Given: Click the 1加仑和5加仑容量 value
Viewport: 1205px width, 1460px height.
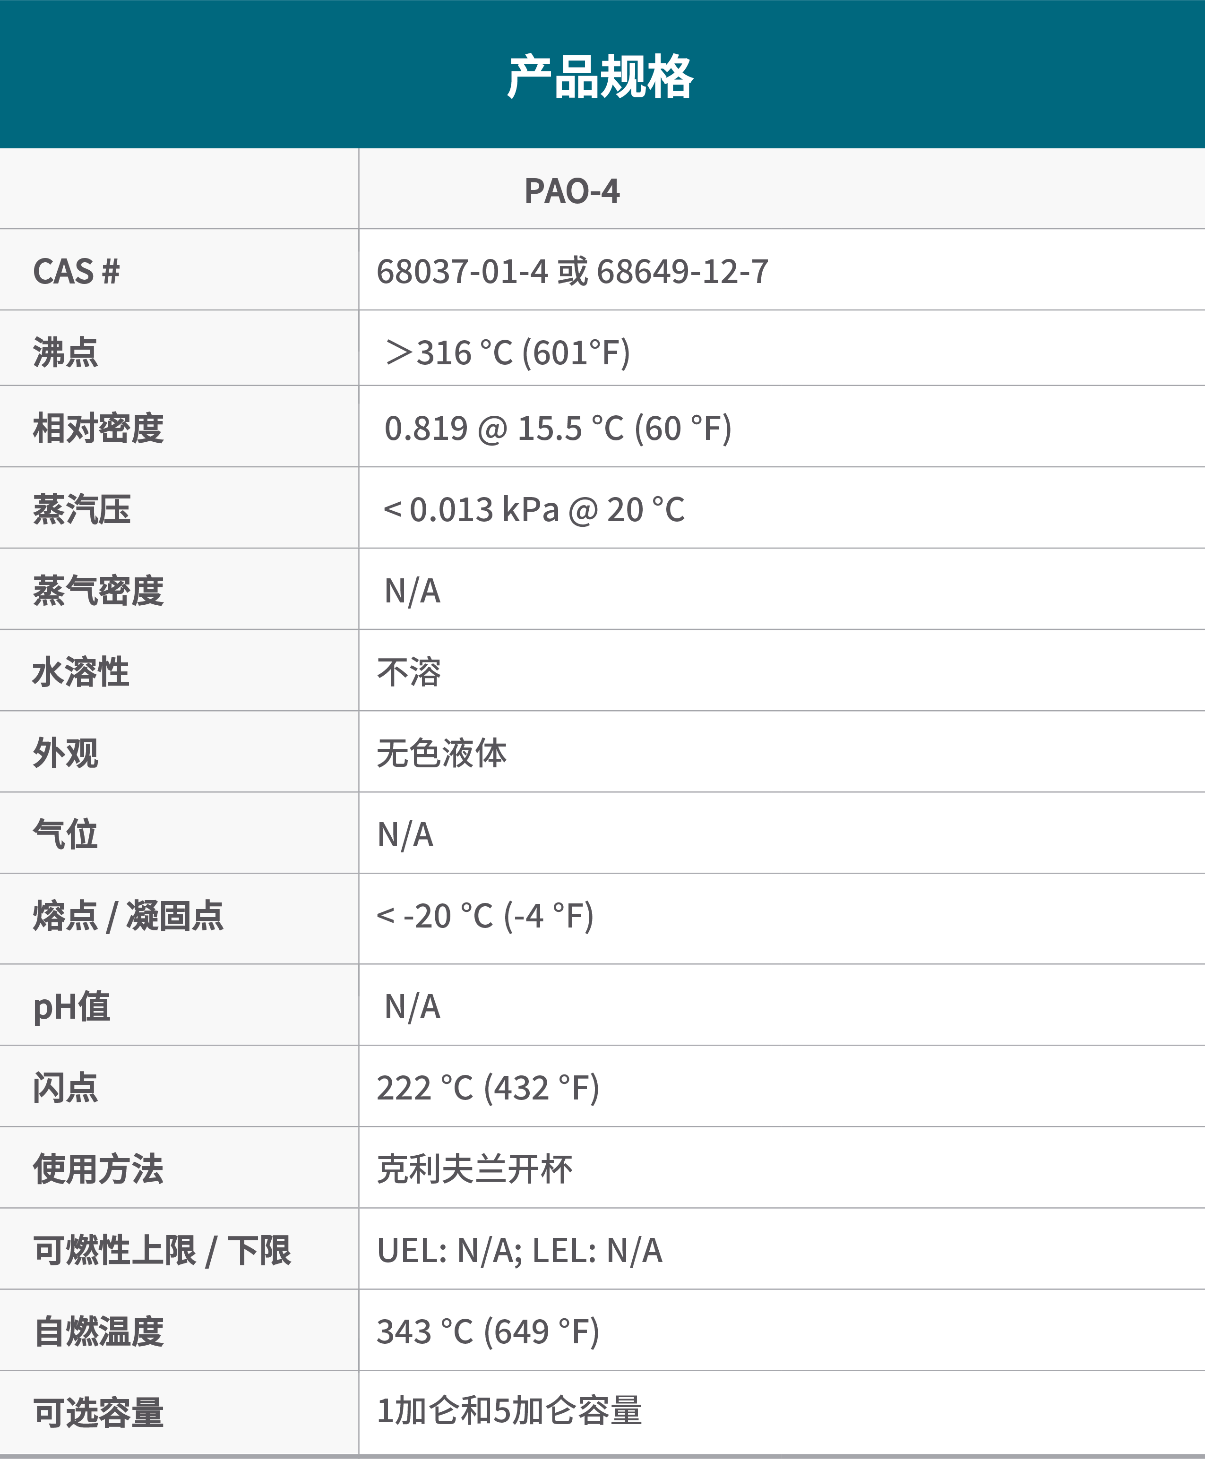Looking at the screenshot, I should tap(509, 1411).
